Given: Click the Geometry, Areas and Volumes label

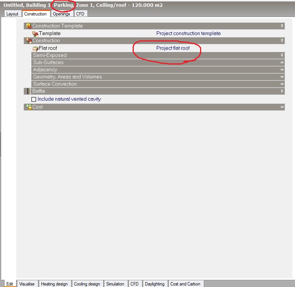Looking at the screenshot, I should 67,77.
